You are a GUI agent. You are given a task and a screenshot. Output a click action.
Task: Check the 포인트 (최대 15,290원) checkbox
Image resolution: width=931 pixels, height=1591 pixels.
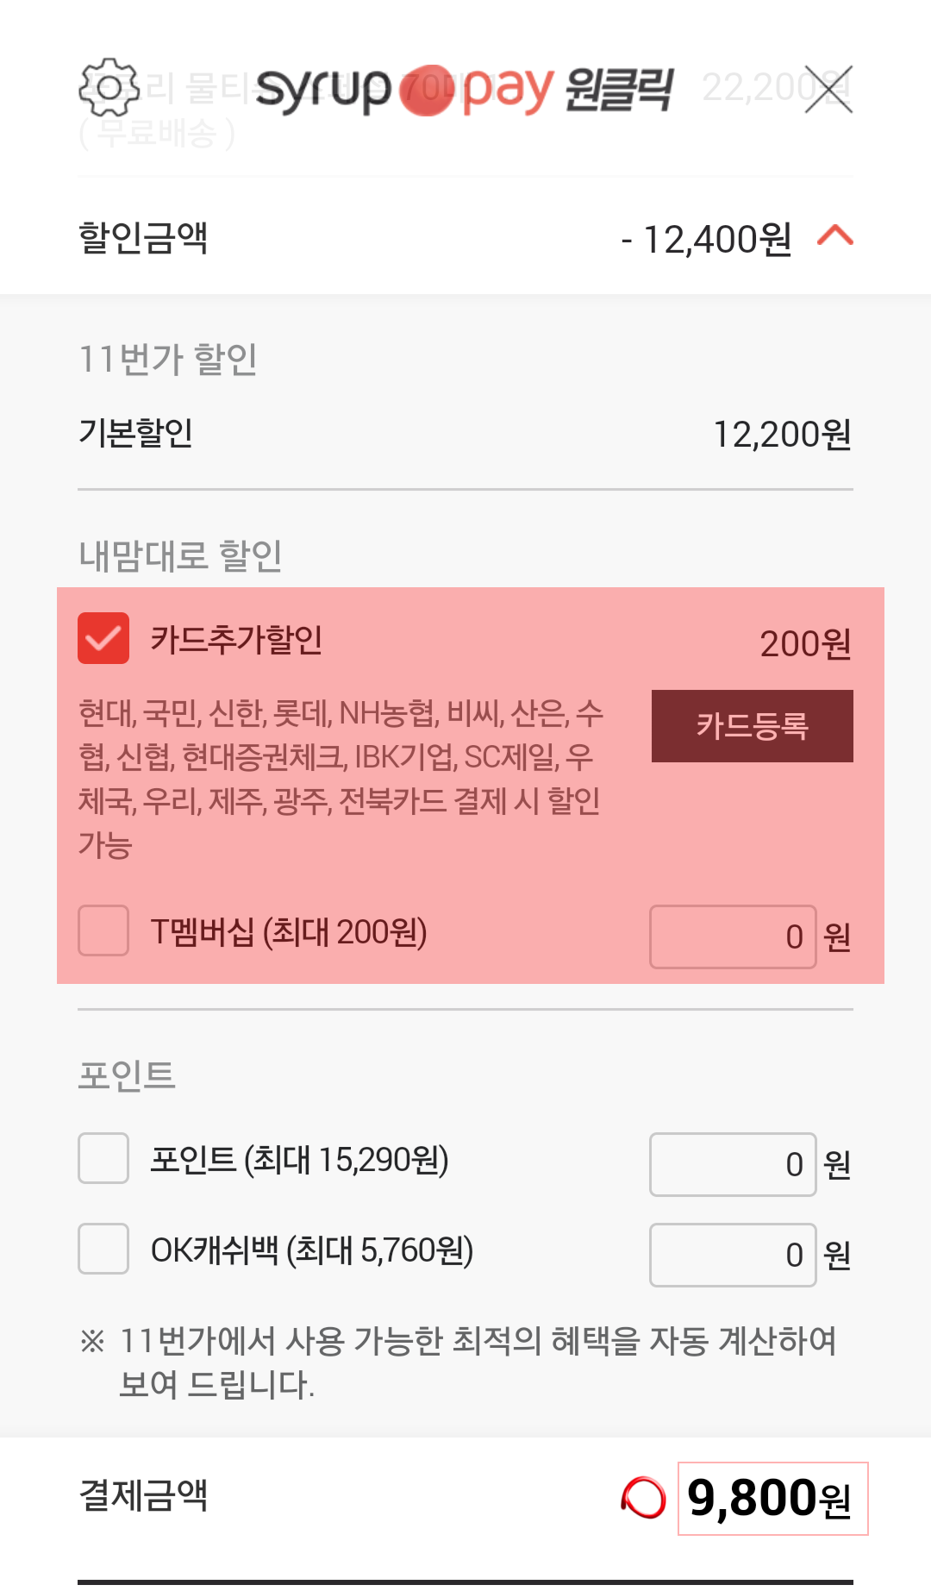point(103,1158)
